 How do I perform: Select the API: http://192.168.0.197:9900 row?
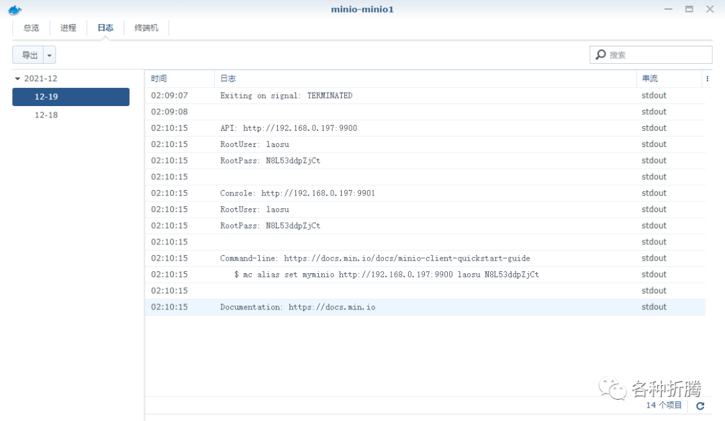(426, 128)
